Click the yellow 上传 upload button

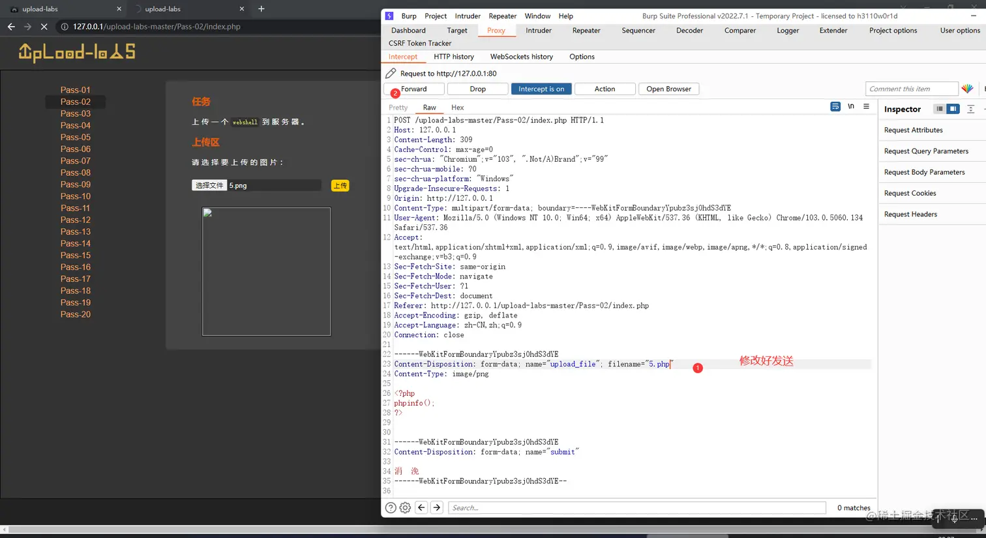coord(340,186)
